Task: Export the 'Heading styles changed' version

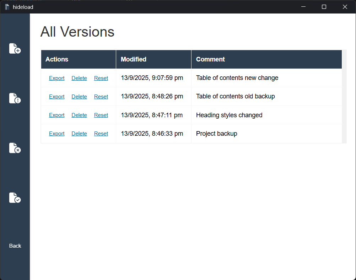Action: click(57, 115)
